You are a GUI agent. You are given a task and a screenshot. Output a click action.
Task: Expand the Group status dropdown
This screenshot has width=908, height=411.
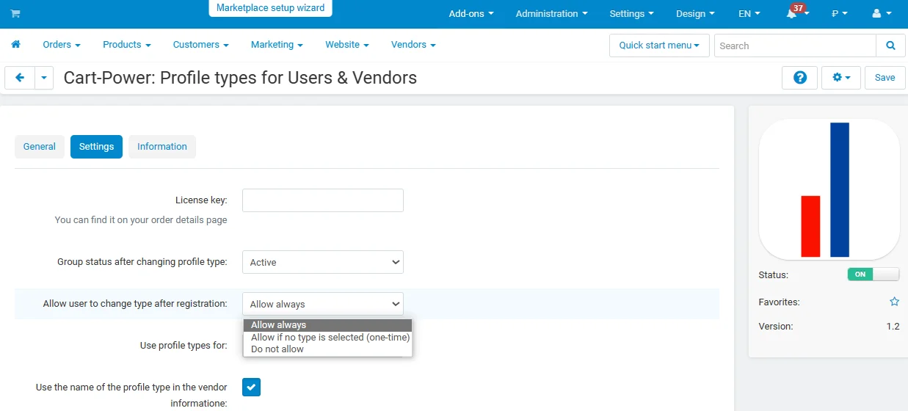point(322,262)
